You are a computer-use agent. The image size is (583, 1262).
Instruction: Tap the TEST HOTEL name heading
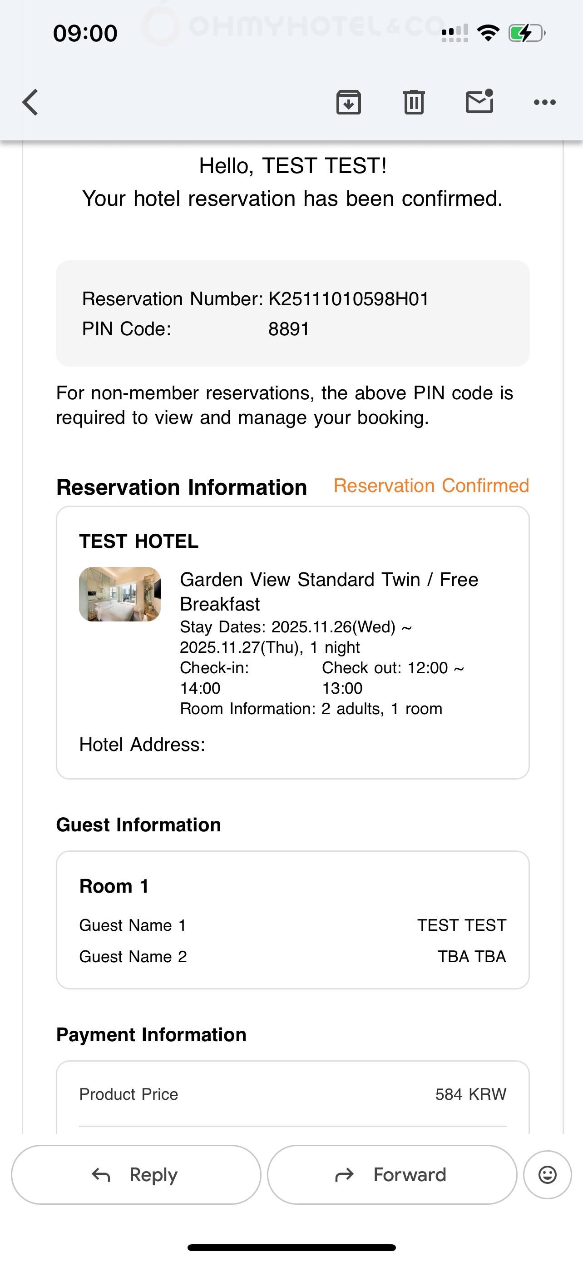139,542
